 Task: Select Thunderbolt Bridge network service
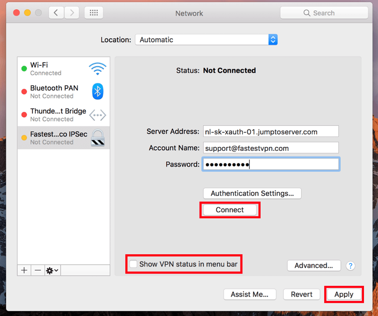pos(64,115)
